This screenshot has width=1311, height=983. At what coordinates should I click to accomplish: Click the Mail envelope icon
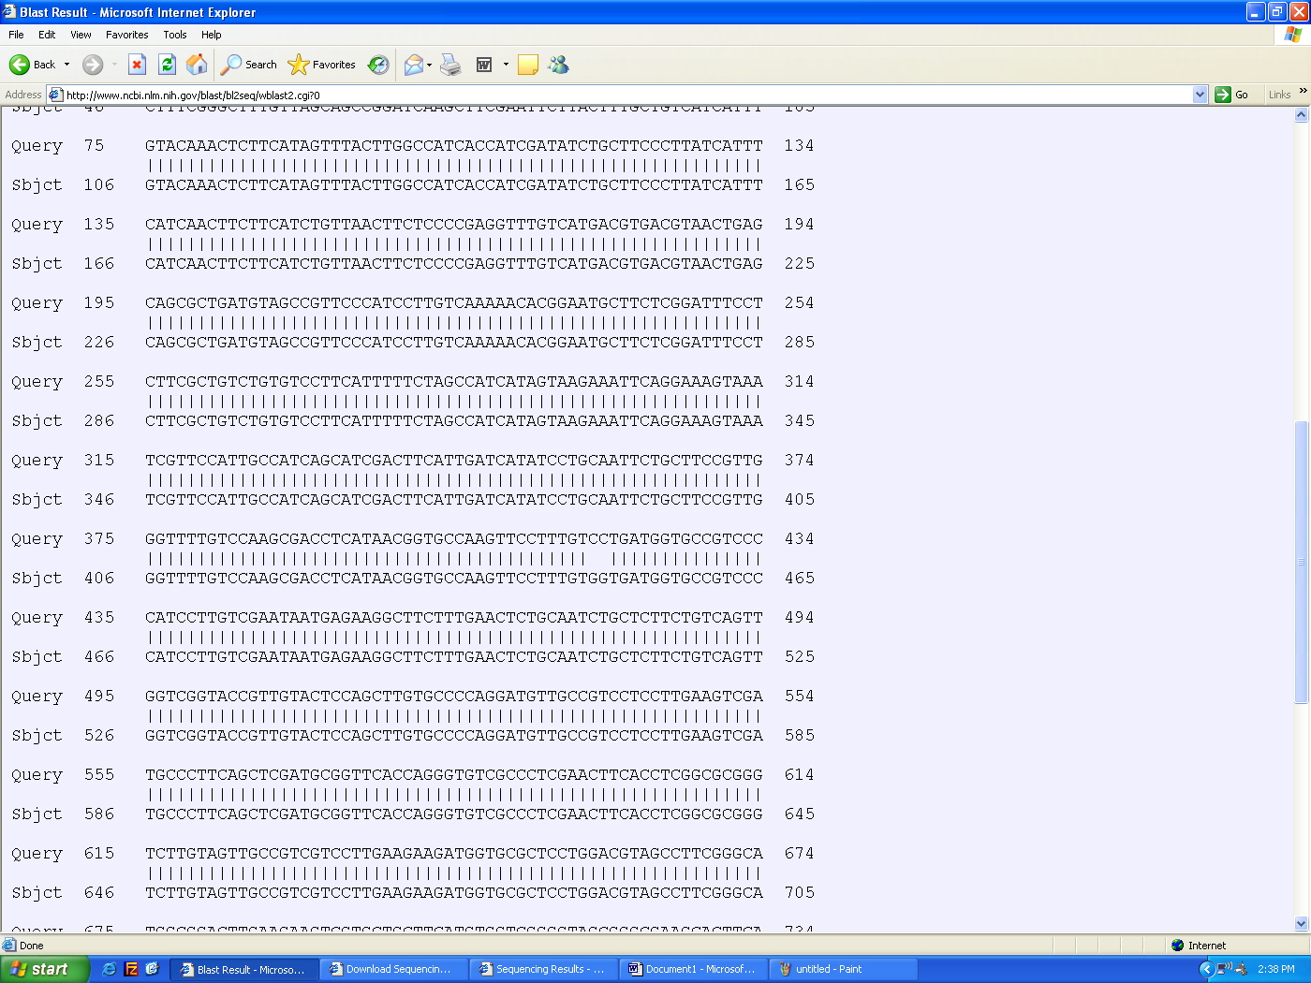[413, 65]
